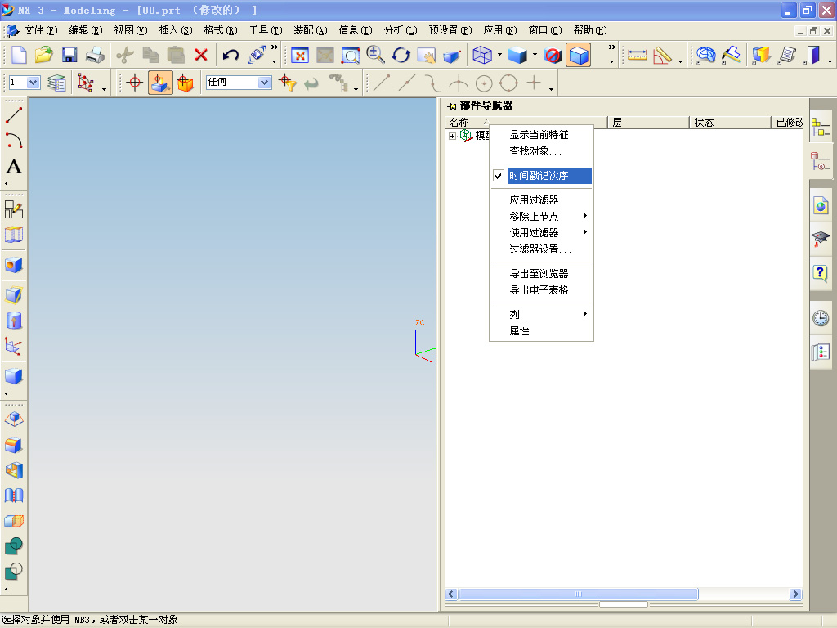This screenshot has height=628, width=837.
Task: Open dropdown arrow beside shaded blue cube
Action: coord(535,55)
